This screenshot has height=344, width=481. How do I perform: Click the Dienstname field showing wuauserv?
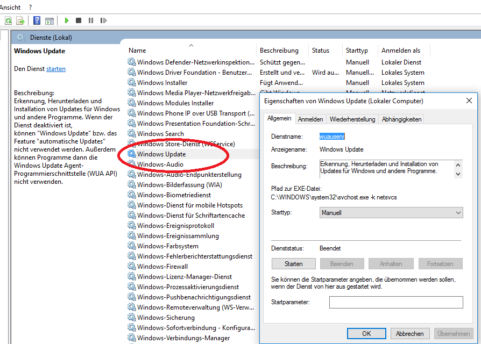click(x=332, y=137)
